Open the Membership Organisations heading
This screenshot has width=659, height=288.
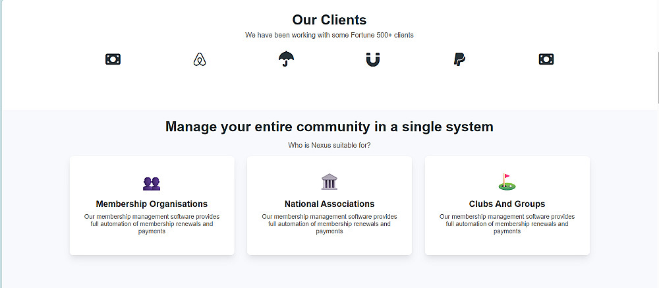pyautogui.click(x=152, y=204)
